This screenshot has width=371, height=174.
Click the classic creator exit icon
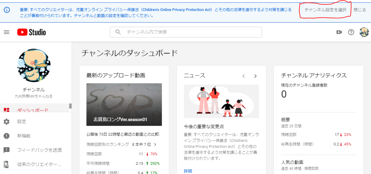coord(6,164)
